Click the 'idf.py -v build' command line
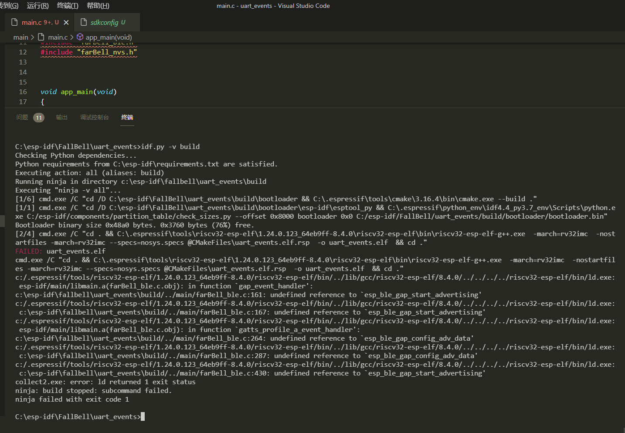 tap(107, 147)
